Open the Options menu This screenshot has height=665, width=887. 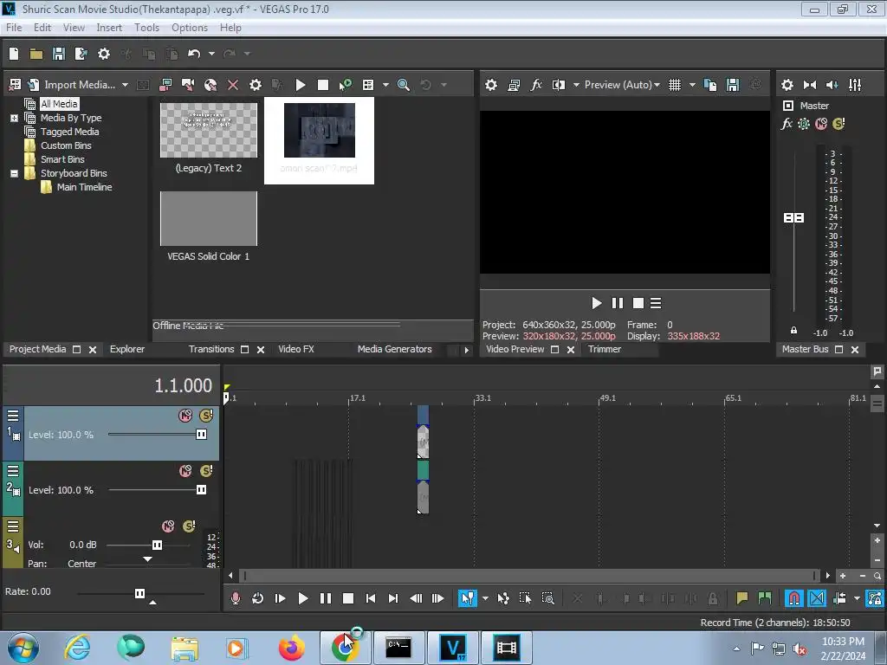tap(190, 28)
